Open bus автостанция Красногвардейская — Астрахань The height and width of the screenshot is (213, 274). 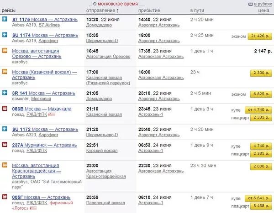coord(37,171)
